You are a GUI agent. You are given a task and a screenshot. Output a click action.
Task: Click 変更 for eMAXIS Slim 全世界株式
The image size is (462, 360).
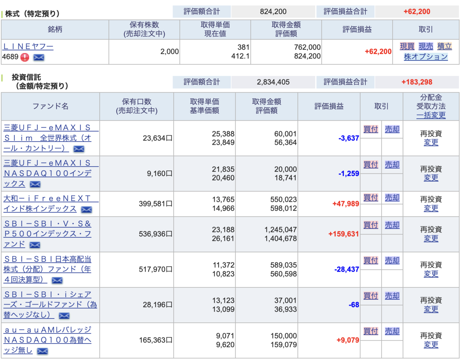431,143
